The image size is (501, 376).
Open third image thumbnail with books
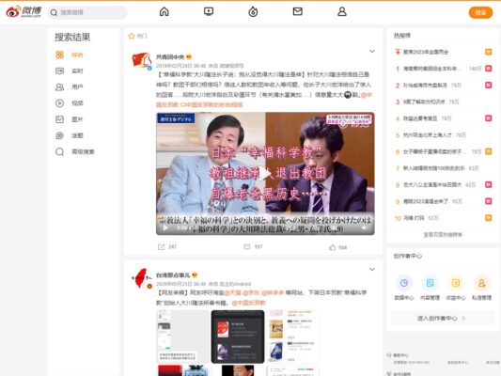[292, 337]
